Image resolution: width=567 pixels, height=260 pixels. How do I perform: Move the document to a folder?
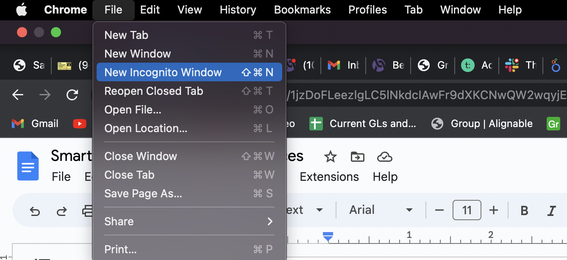357,156
